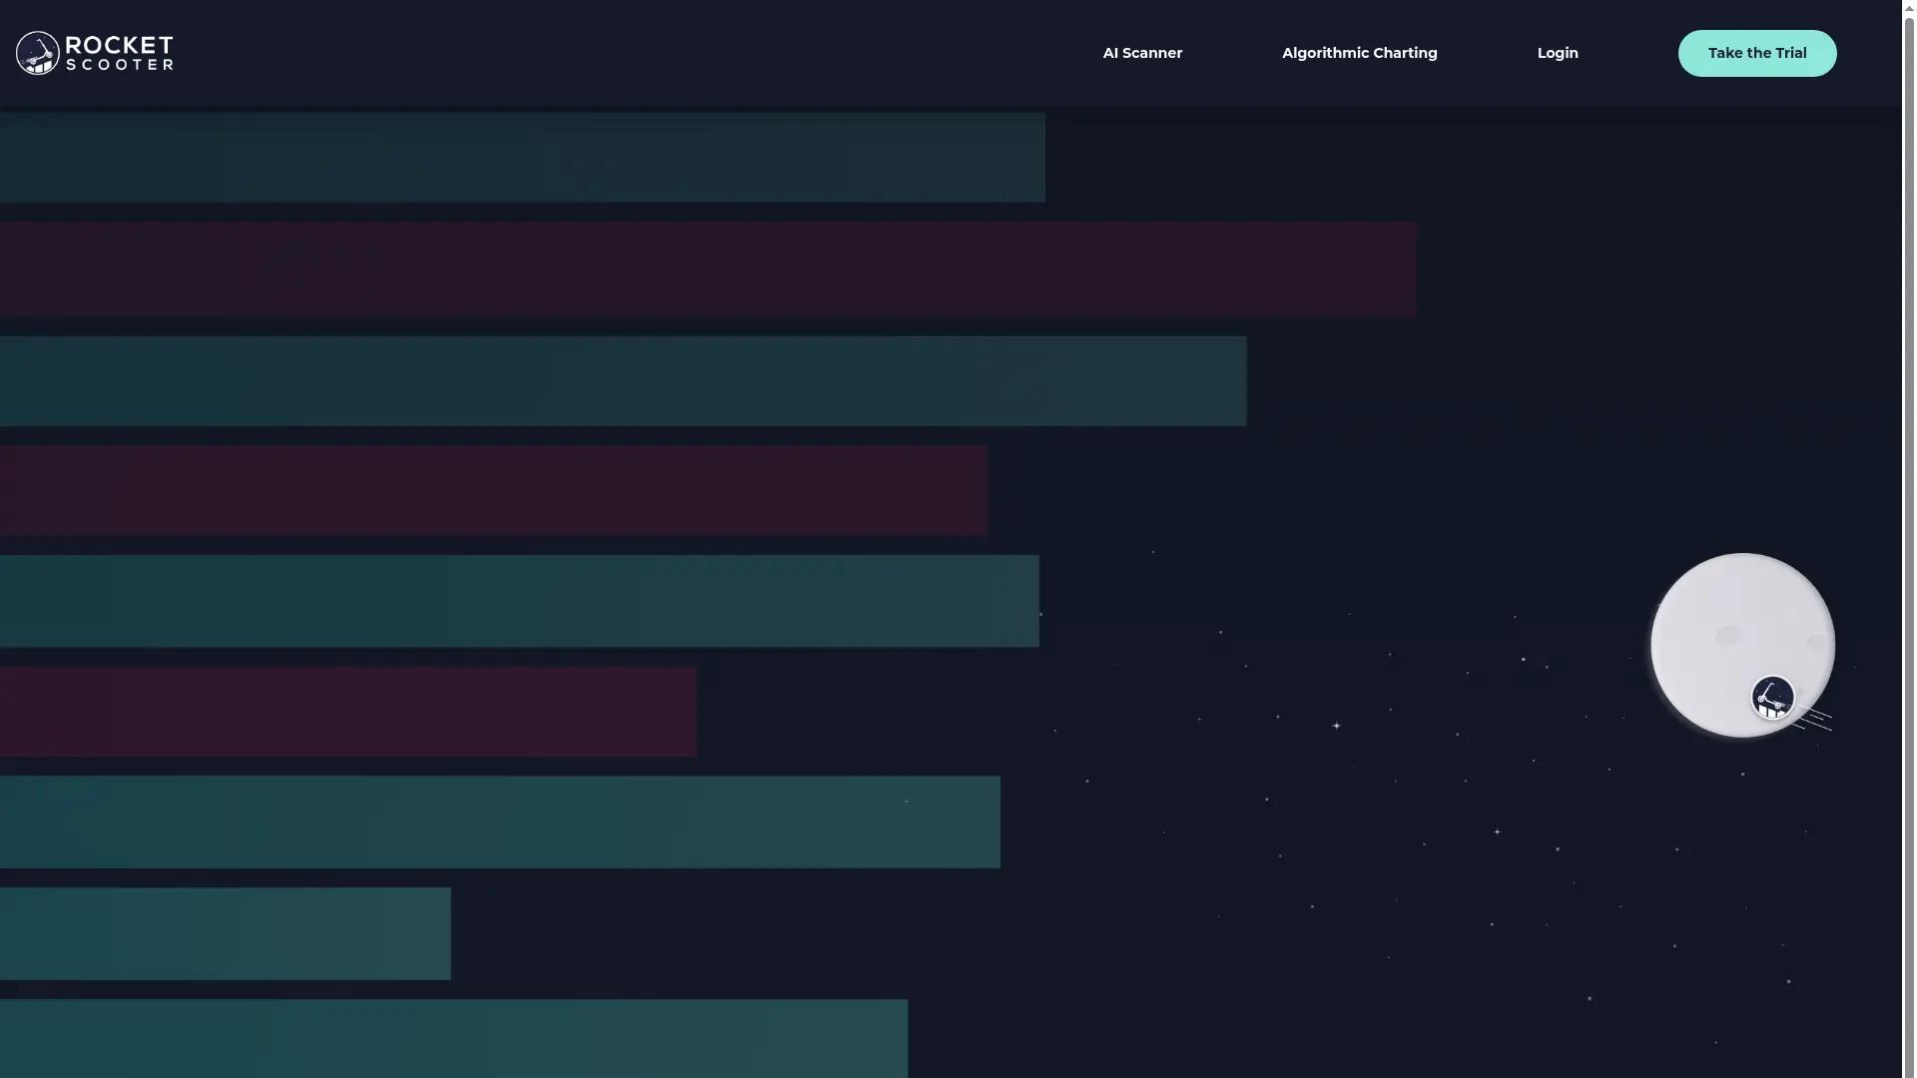Viewport: 1917px width, 1078px height.
Task: Click the large crater on the moon
Action: point(1727,636)
